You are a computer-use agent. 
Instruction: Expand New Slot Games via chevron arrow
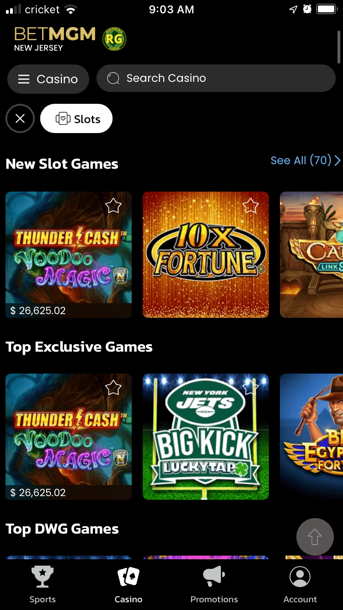point(338,161)
